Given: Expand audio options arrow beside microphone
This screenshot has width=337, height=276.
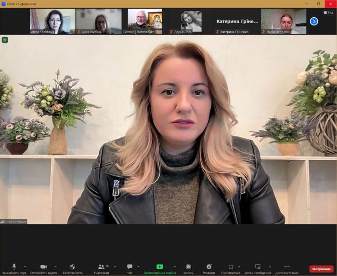Looking at the screenshot, I should [25, 266].
